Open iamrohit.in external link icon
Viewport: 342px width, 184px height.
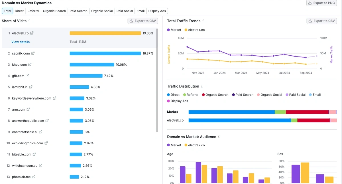click(31, 87)
